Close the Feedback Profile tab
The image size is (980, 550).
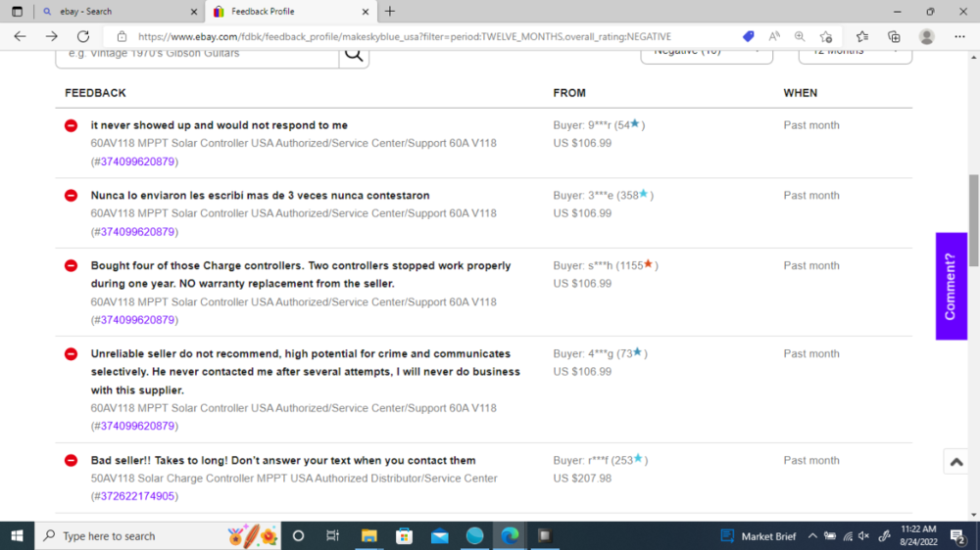[x=366, y=11]
